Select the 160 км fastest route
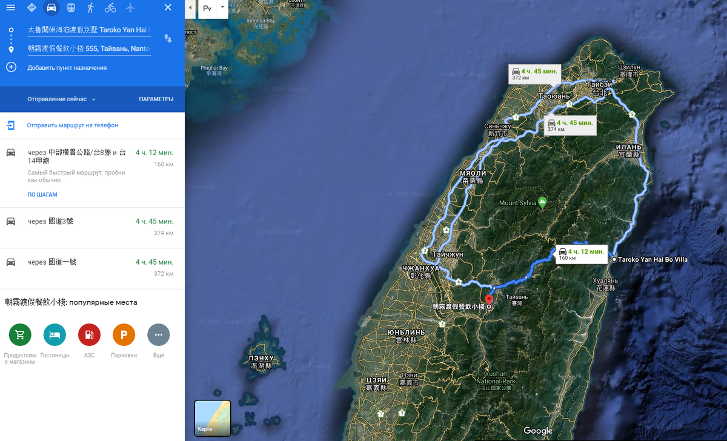The width and height of the screenshot is (727, 441). coord(92,173)
